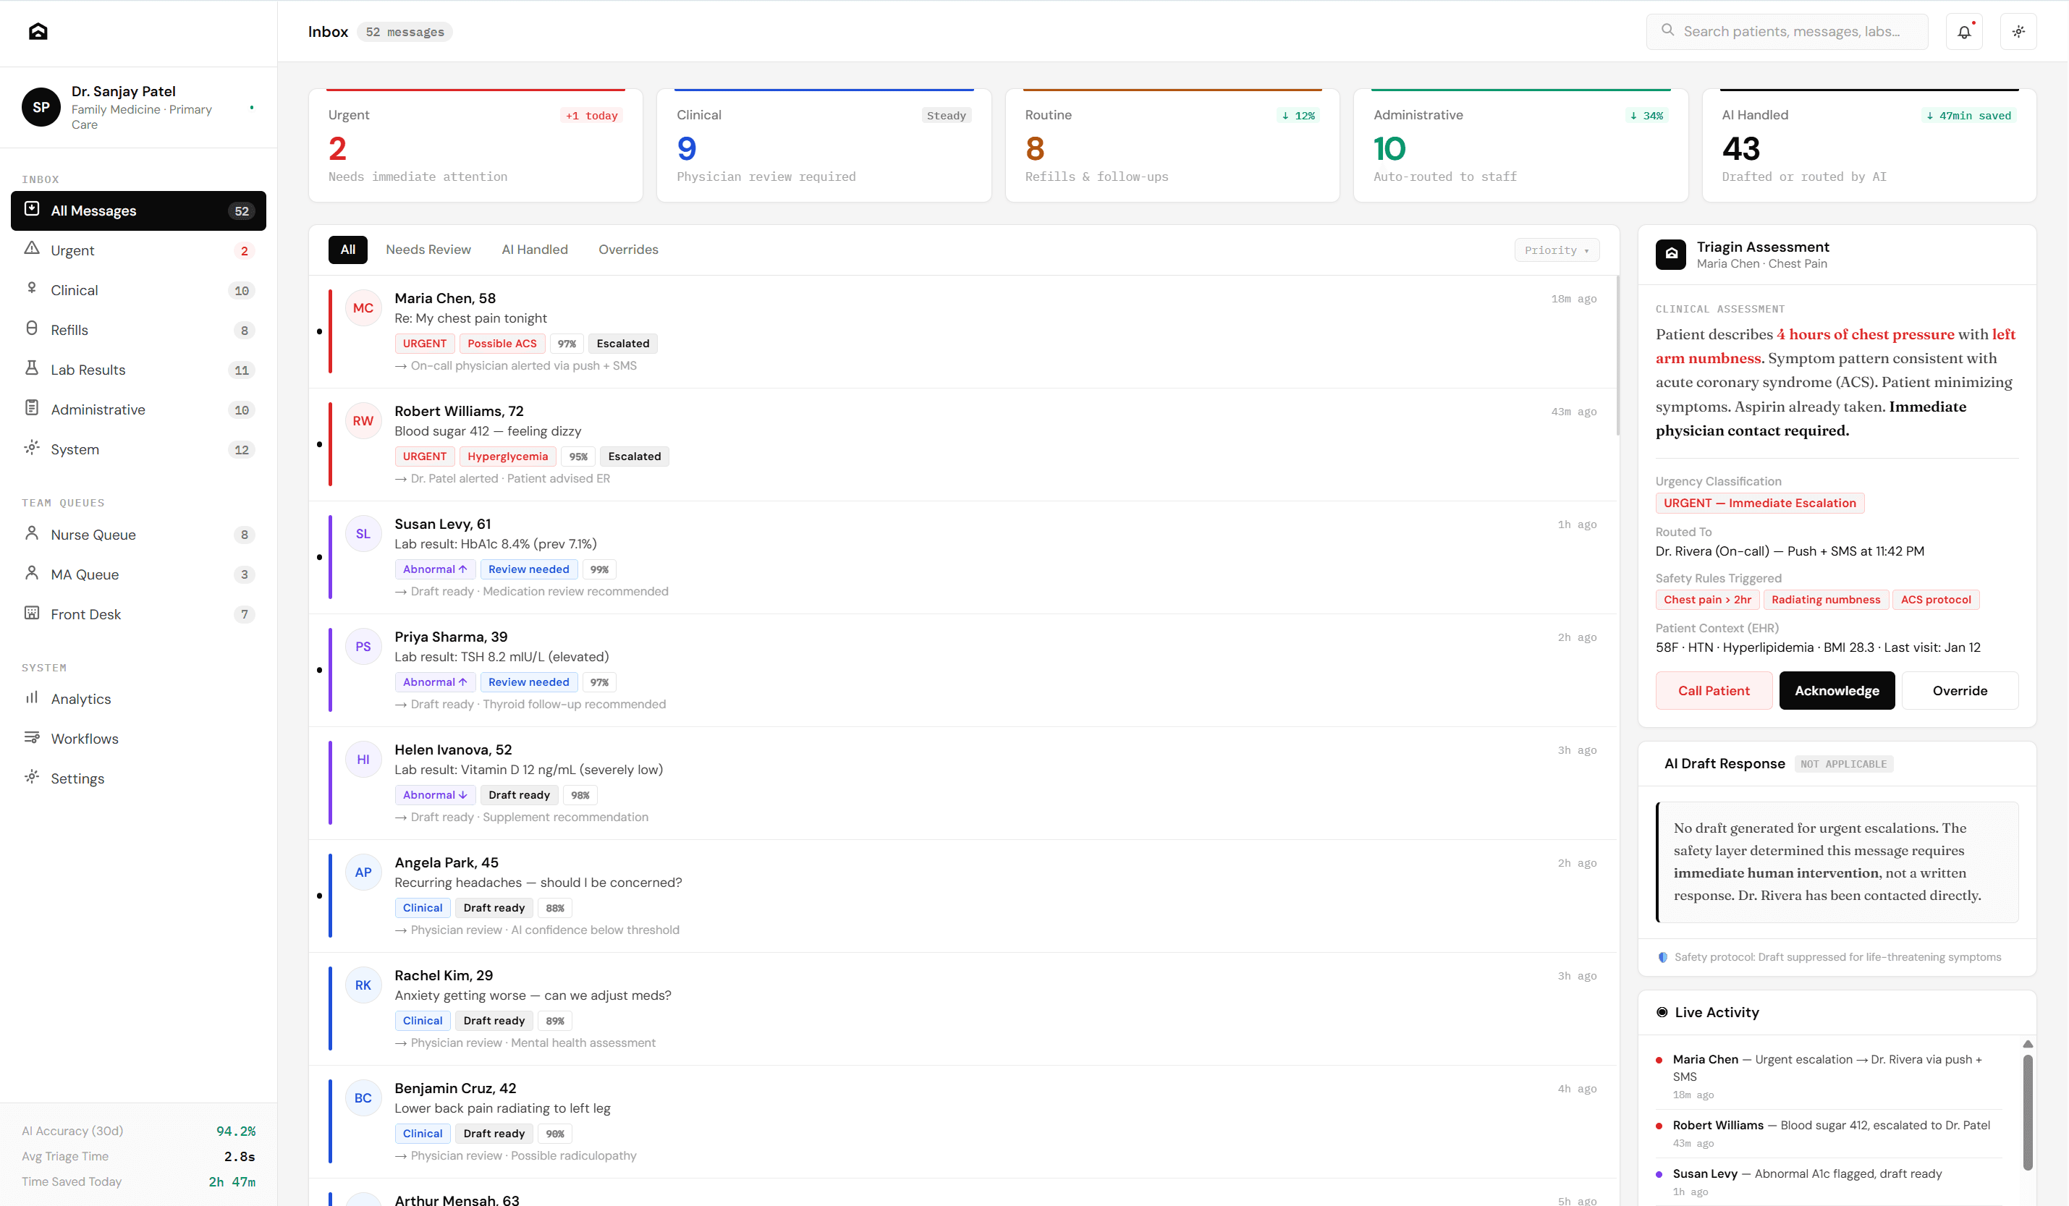Image resolution: width=2069 pixels, height=1206 pixels.
Task: Switch to Needs Review tab
Action: coord(428,250)
